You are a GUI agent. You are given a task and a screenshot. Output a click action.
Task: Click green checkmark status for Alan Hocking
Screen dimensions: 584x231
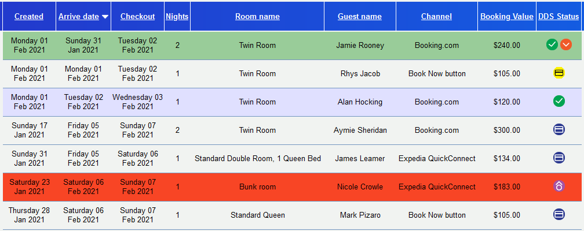click(x=559, y=101)
